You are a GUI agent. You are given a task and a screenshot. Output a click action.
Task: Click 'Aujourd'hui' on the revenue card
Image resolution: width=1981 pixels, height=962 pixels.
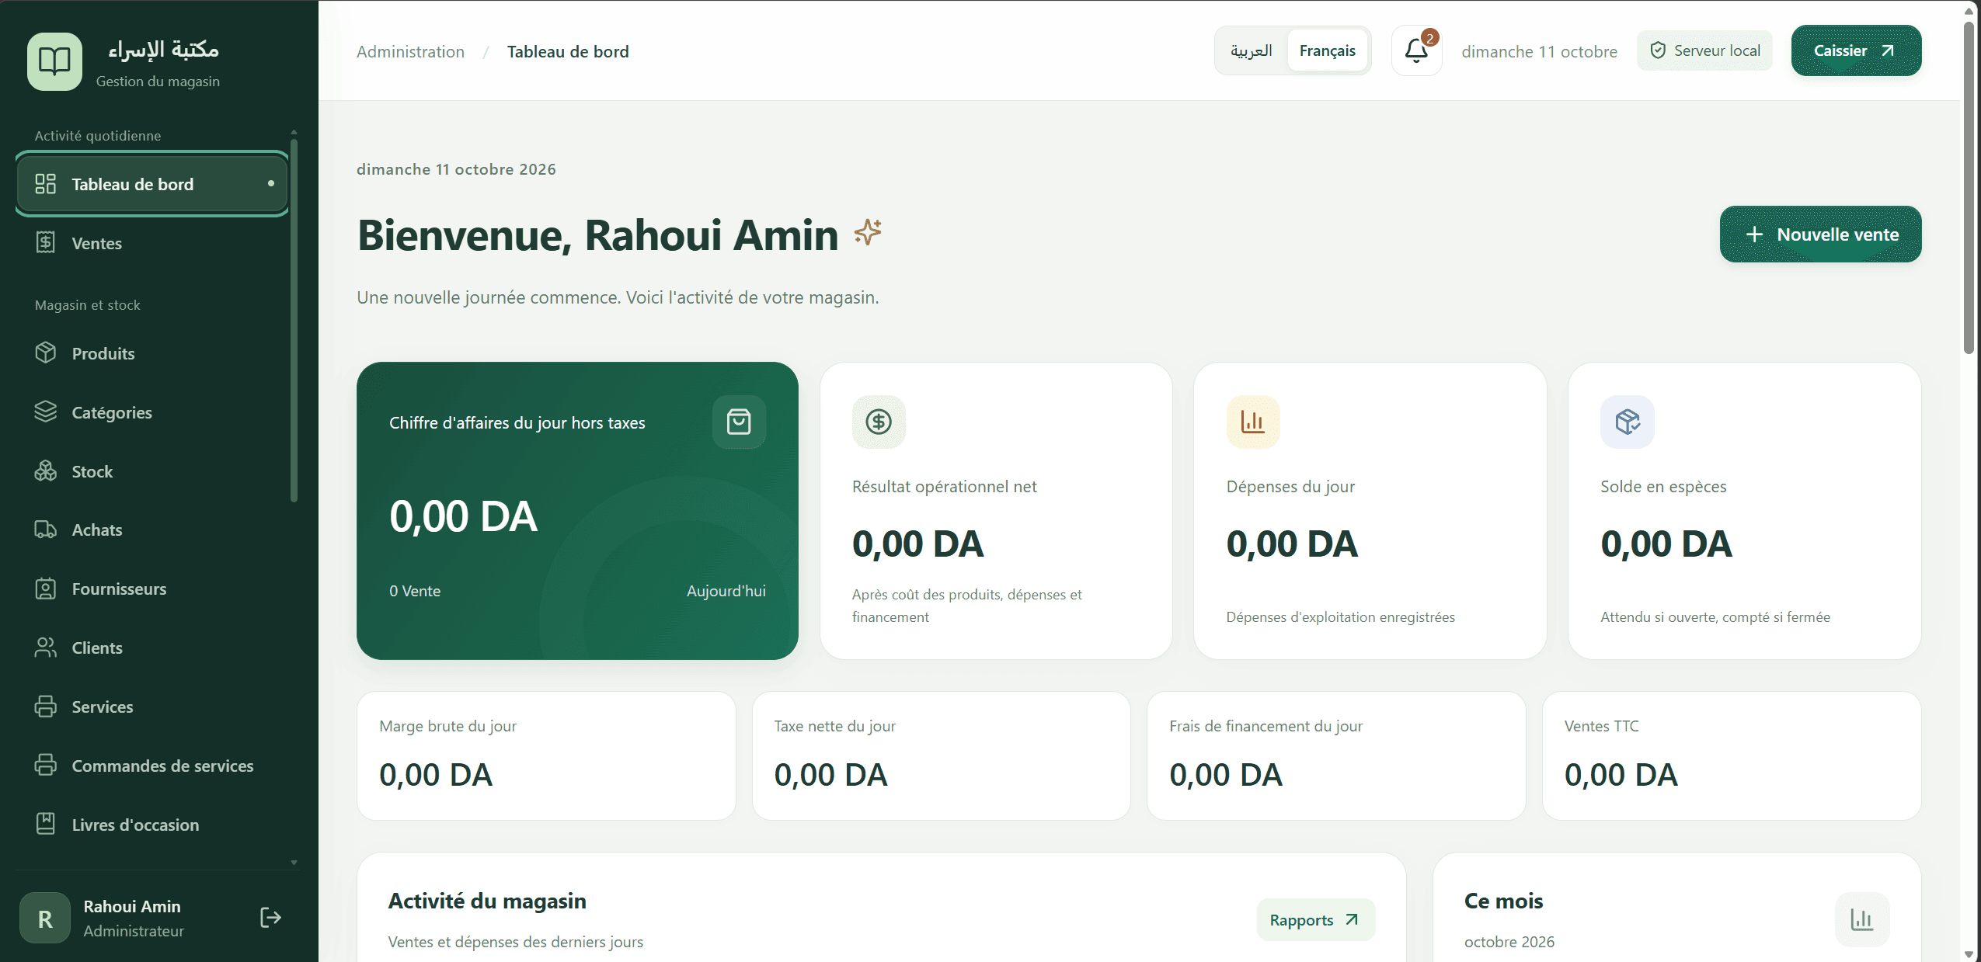(x=726, y=591)
